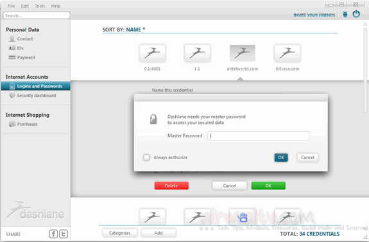This screenshot has width=369, height=242.
Task: Click Invite Your Friends link
Action: point(314,15)
